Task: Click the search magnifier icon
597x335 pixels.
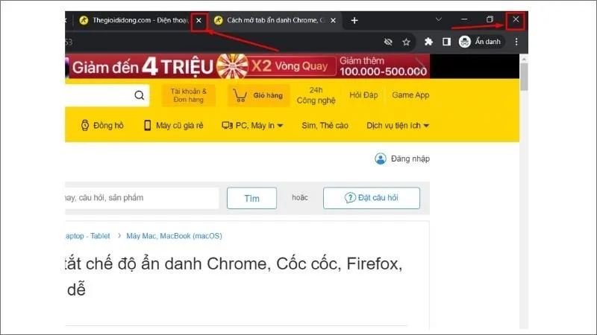Action: (x=140, y=95)
